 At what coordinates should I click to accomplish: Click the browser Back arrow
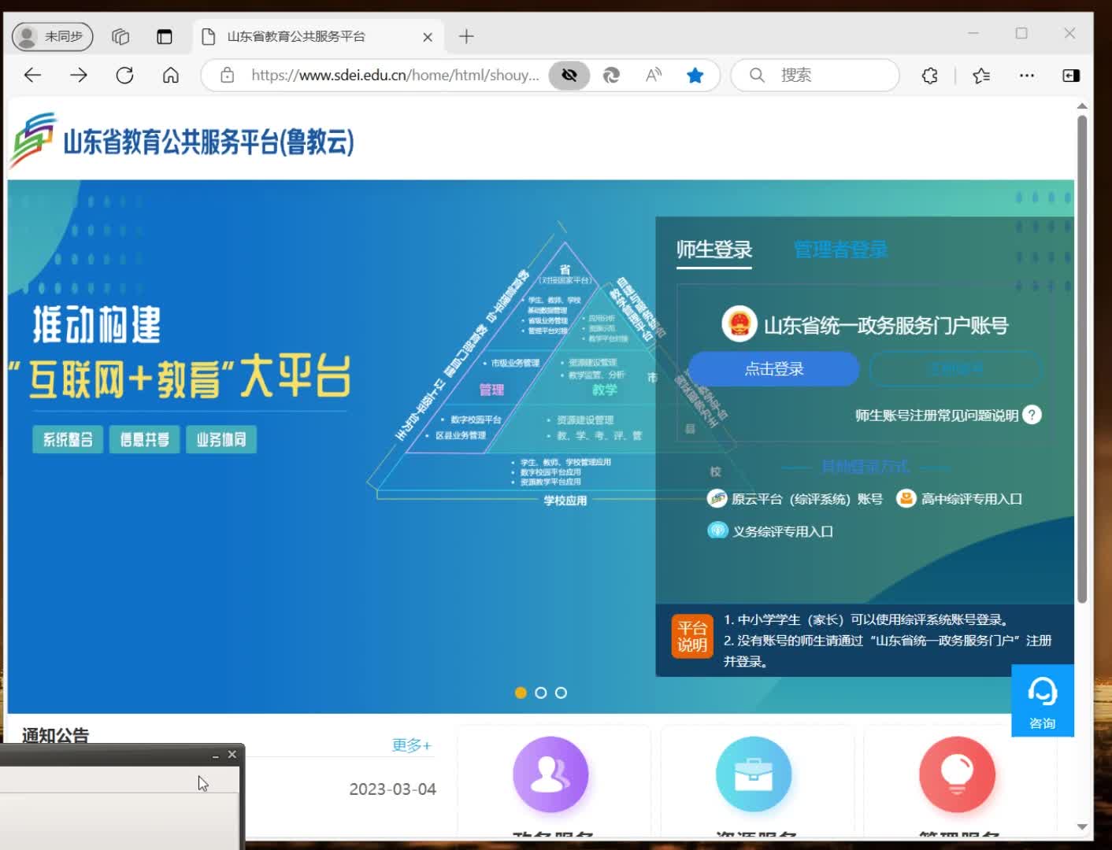[32, 76]
